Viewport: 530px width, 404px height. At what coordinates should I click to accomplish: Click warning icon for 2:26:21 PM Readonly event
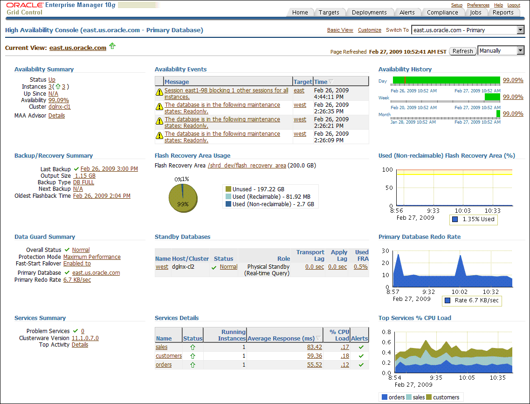159,121
